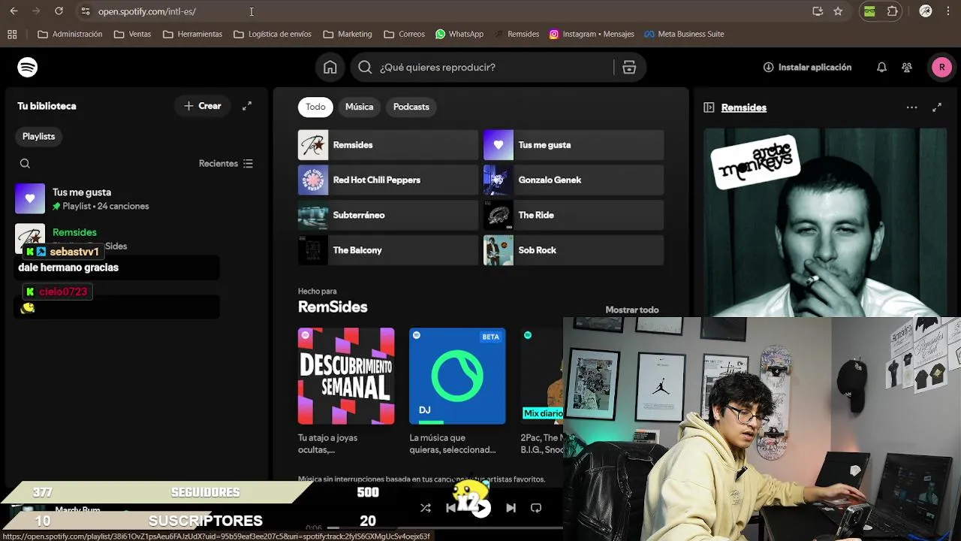Screen dimensions: 961x541
Task: Open Tus me gusta playlist in library
Action: coord(135,199)
